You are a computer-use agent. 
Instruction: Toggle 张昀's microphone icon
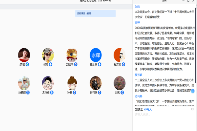pyautogui.click(x=51, y=64)
